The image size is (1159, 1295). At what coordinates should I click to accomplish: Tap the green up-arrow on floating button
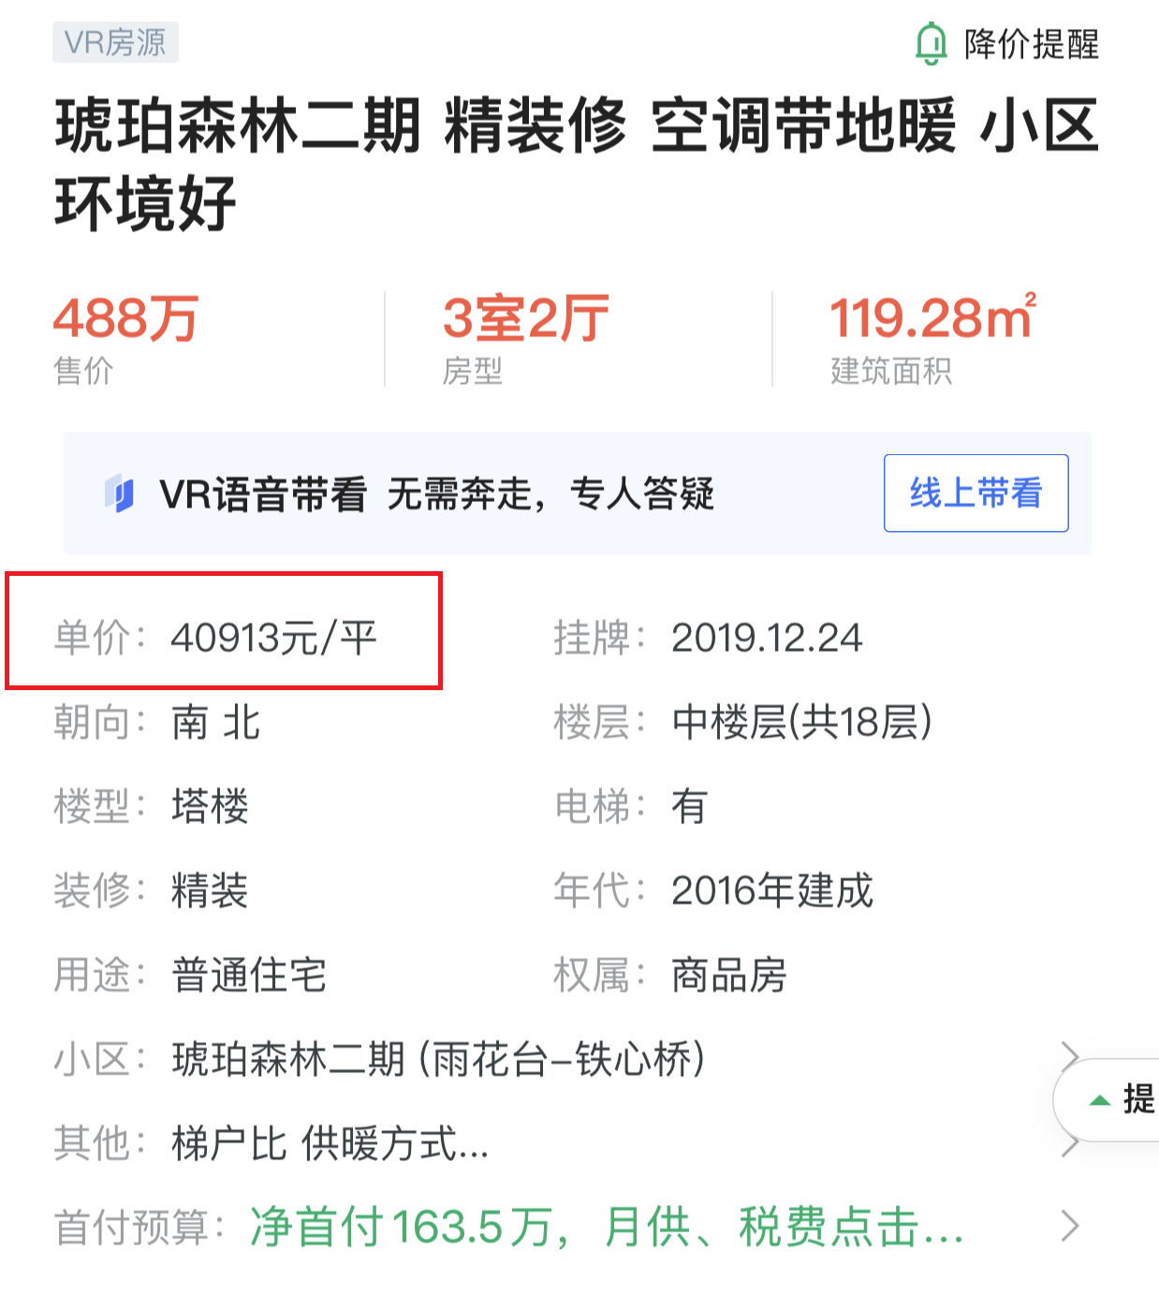(x=1100, y=1100)
